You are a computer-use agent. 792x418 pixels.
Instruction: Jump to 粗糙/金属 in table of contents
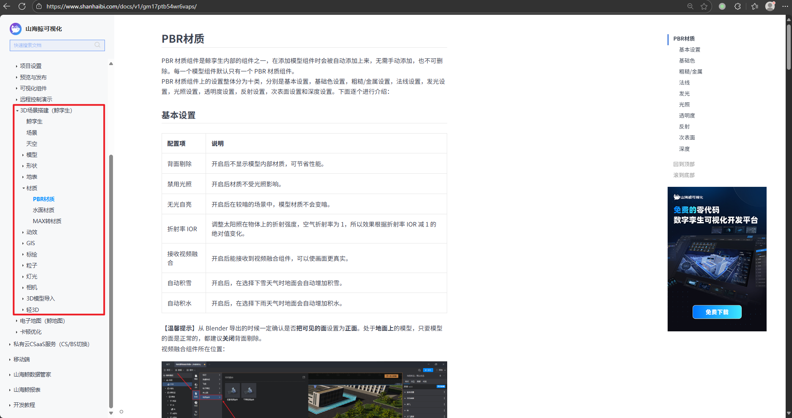[690, 71]
